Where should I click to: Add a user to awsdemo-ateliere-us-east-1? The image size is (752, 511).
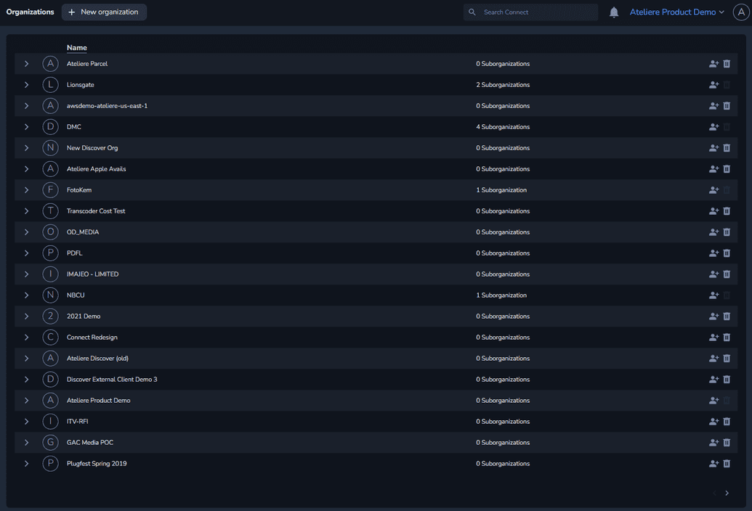point(713,106)
